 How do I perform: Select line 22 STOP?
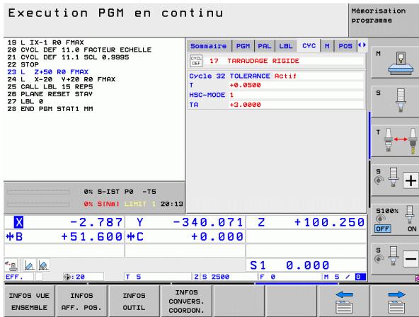[x=23, y=64]
